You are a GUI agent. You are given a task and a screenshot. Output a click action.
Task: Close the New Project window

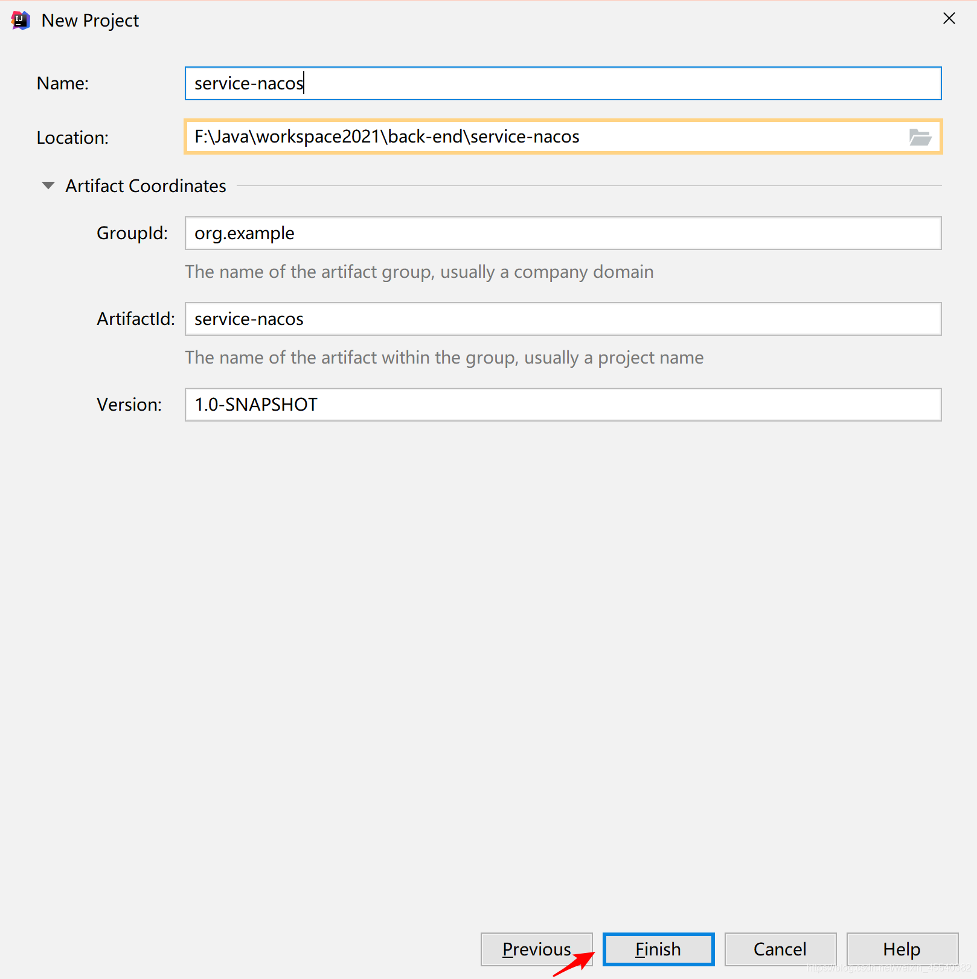click(949, 19)
